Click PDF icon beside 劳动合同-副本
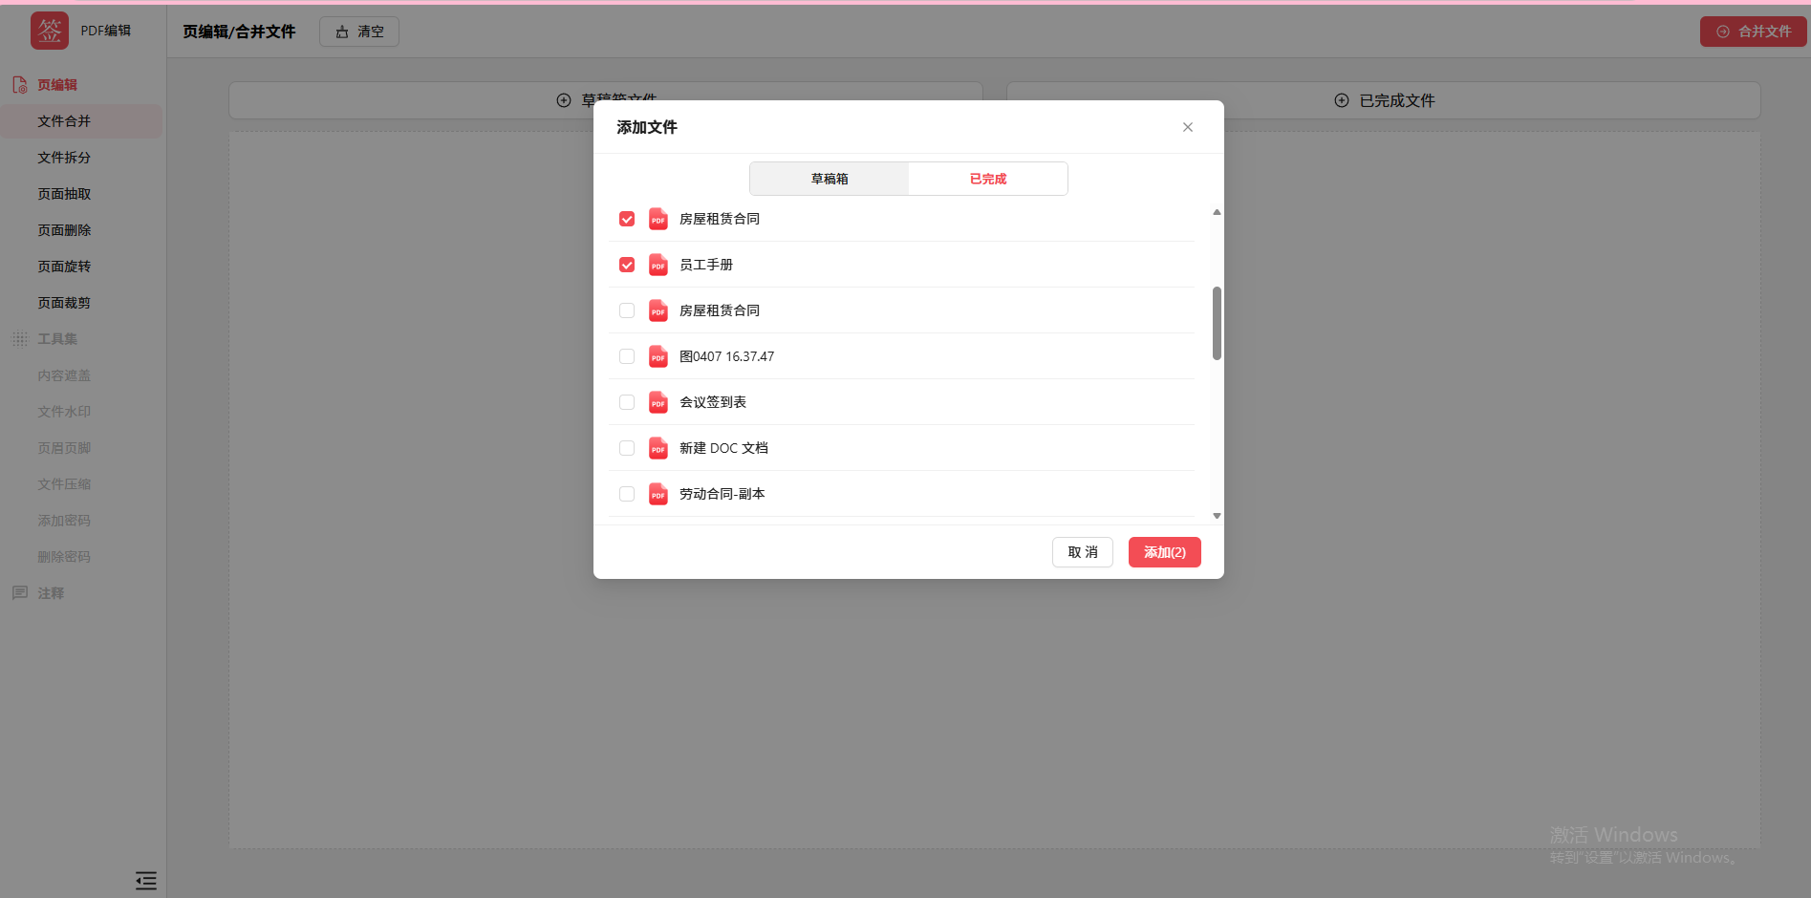This screenshot has width=1811, height=898. [x=658, y=494]
